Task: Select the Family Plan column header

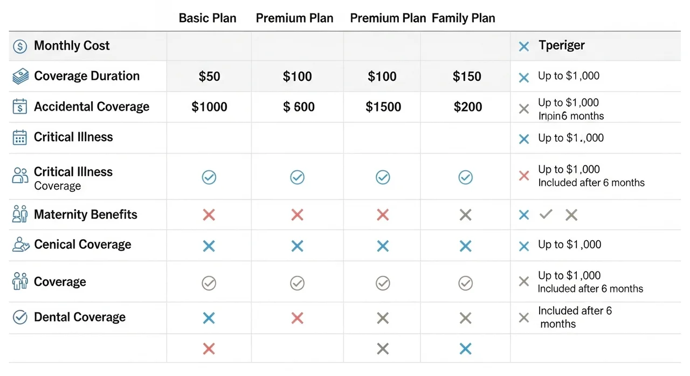Action: pos(464,18)
